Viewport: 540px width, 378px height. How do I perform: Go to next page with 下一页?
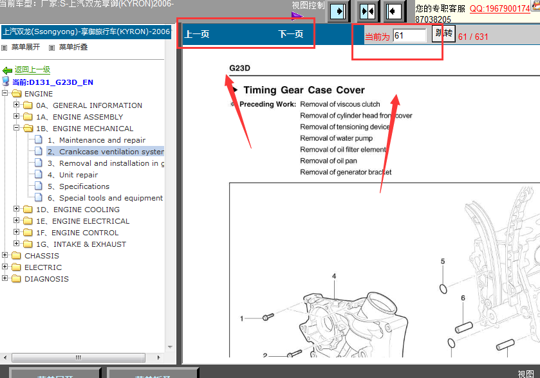(291, 34)
